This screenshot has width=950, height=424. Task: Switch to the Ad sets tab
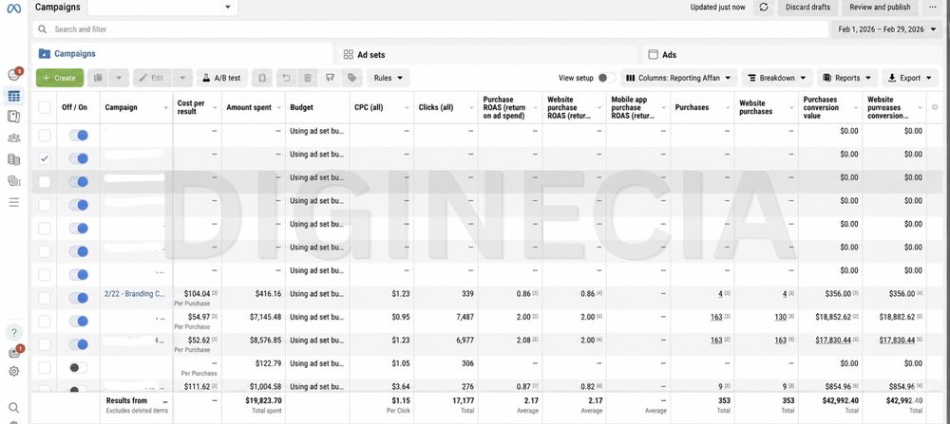click(x=485, y=54)
